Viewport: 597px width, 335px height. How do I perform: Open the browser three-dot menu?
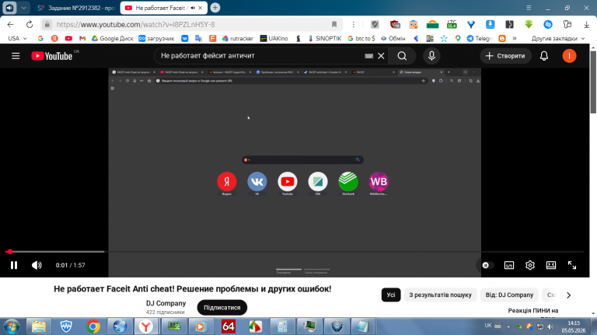click(354, 24)
